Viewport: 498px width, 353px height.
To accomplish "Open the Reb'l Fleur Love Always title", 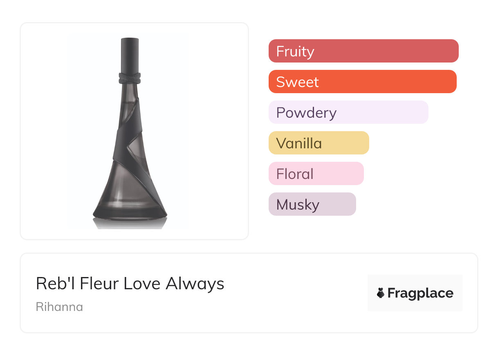I will tap(130, 284).
